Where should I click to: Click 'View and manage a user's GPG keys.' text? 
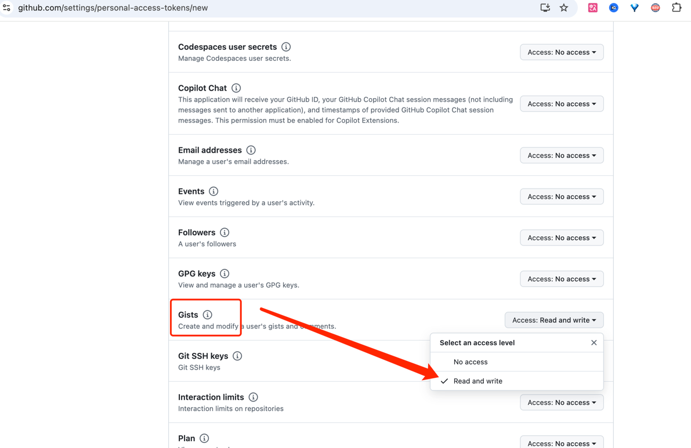coord(238,285)
